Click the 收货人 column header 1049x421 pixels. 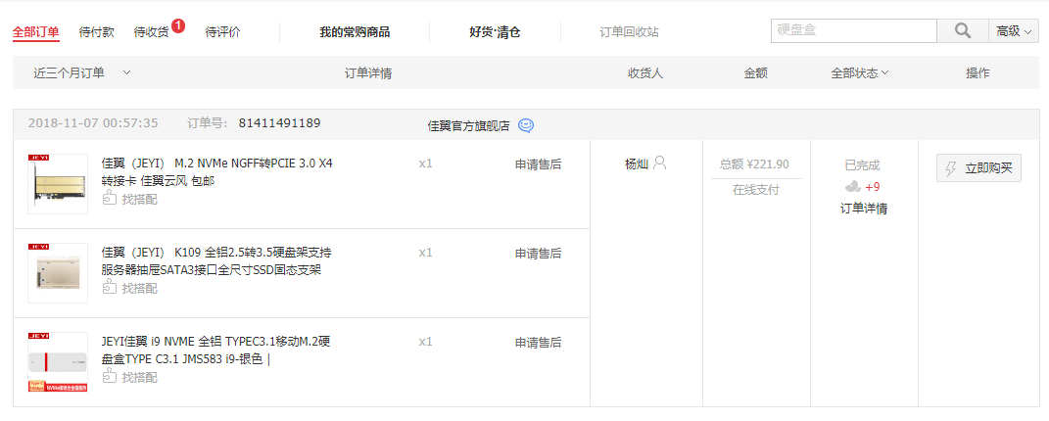(645, 72)
